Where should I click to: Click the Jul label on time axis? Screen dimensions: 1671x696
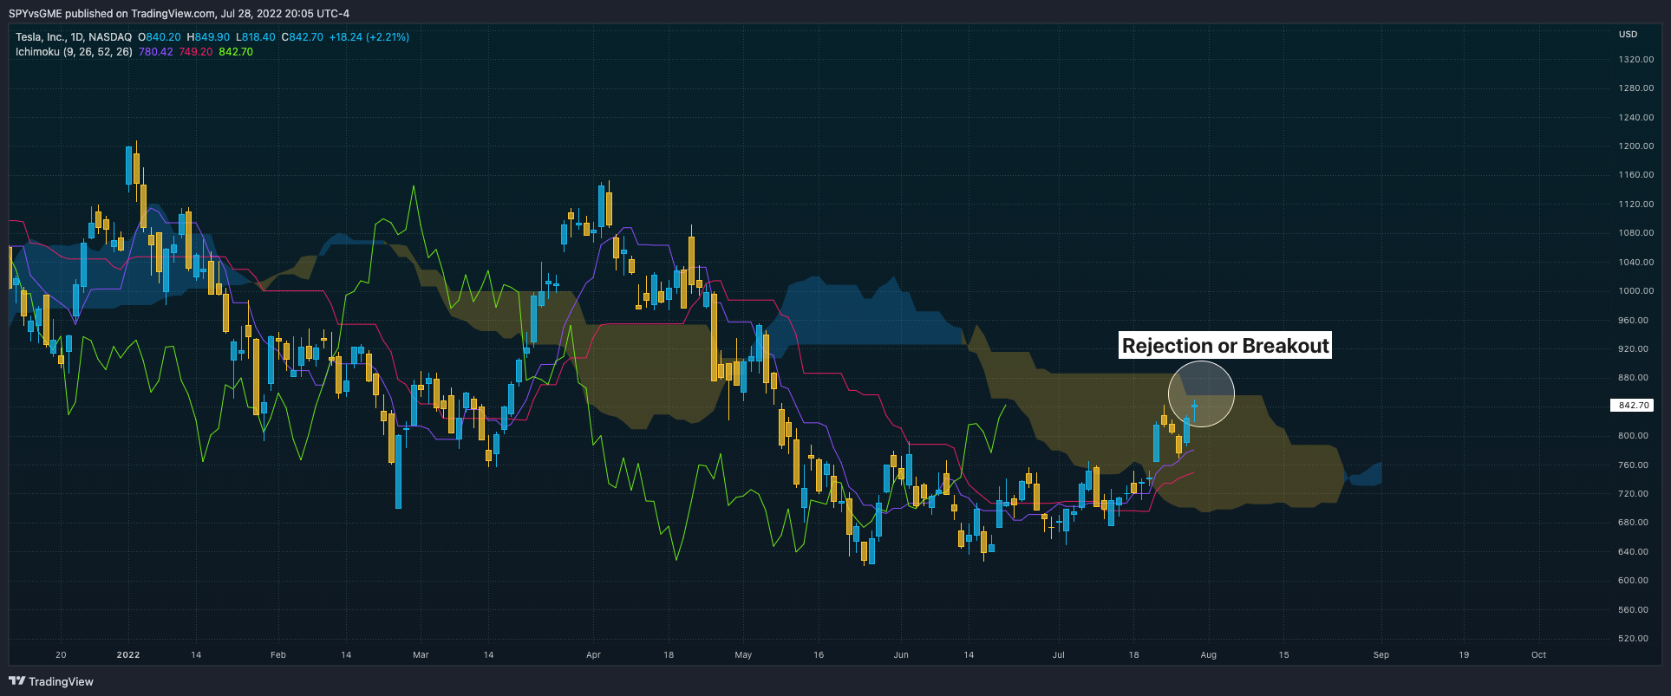[x=1058, y=655]
